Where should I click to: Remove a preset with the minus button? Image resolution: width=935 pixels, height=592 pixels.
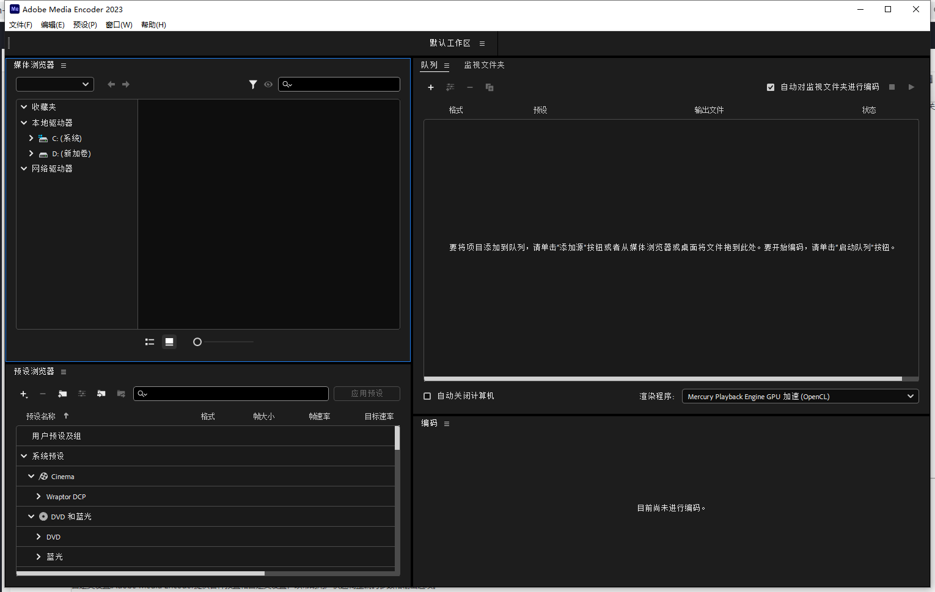click(x=43, y=394)
